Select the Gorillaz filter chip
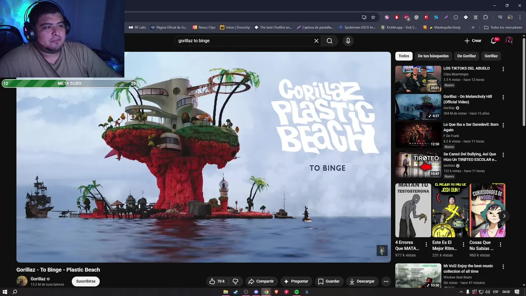The image size is (526, 296). click(491, 56)
